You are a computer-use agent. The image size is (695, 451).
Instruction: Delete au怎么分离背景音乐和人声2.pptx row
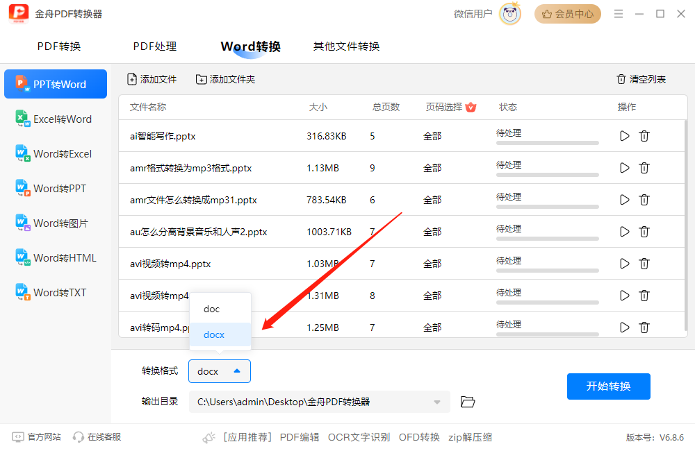click(644, 232)
